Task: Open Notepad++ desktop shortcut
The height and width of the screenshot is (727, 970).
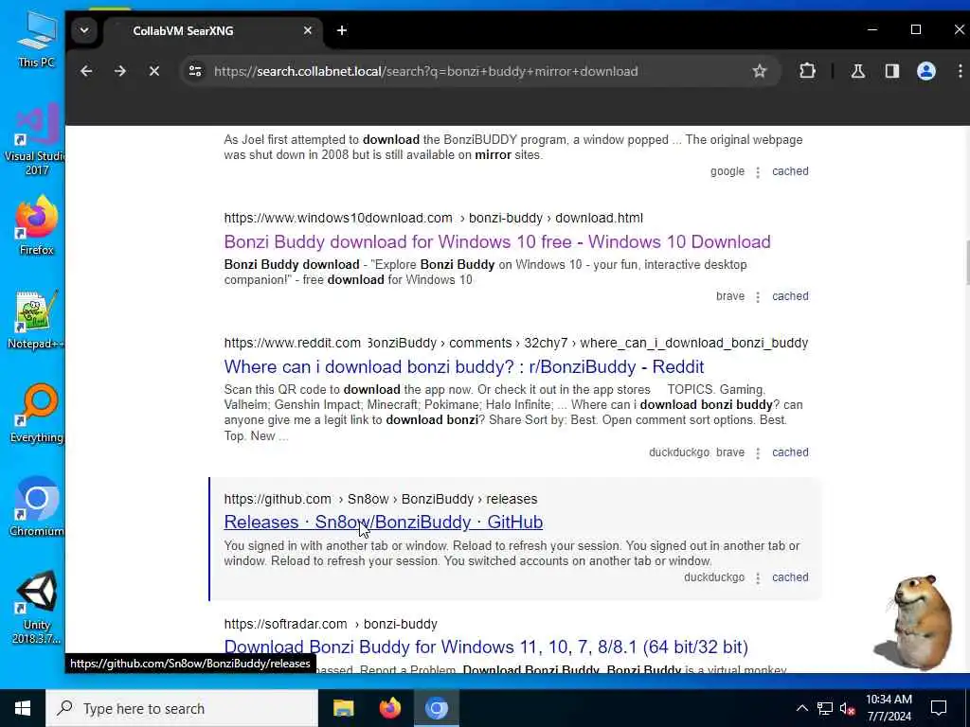Action: [x=36, y=320]
